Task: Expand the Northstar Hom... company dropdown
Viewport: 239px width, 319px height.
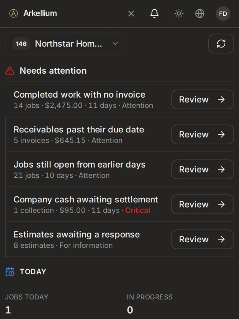Action: pyautogui.click(x=66, y=43)
